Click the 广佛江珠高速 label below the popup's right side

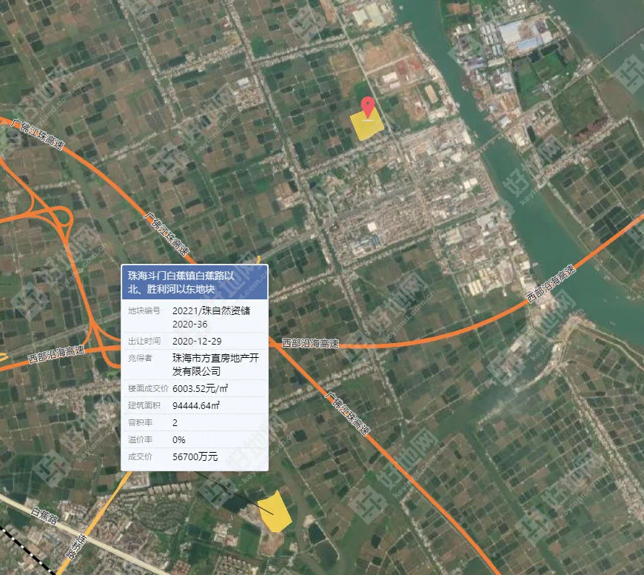(x=347, y=413)
